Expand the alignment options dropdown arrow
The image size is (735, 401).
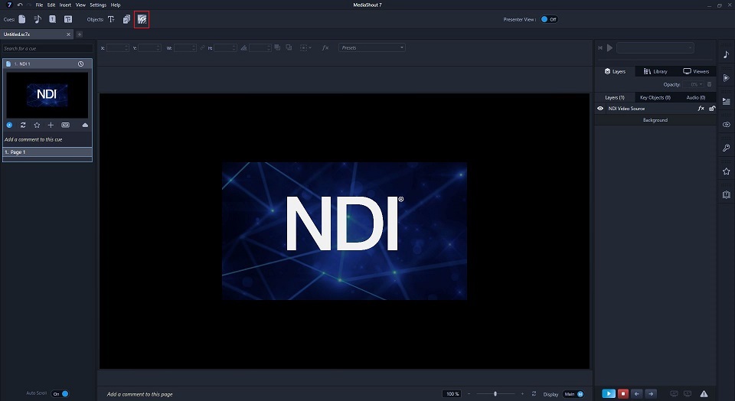point(310,47)
